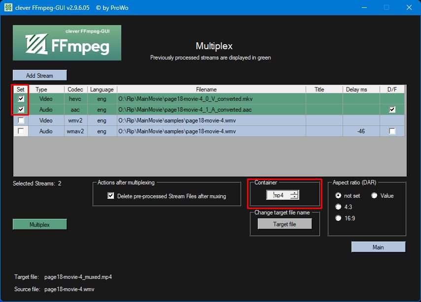Click the hevc codec cell
The width and height of the screenshot is (421, 302).
pyautogui.click(x=75, y=98)
